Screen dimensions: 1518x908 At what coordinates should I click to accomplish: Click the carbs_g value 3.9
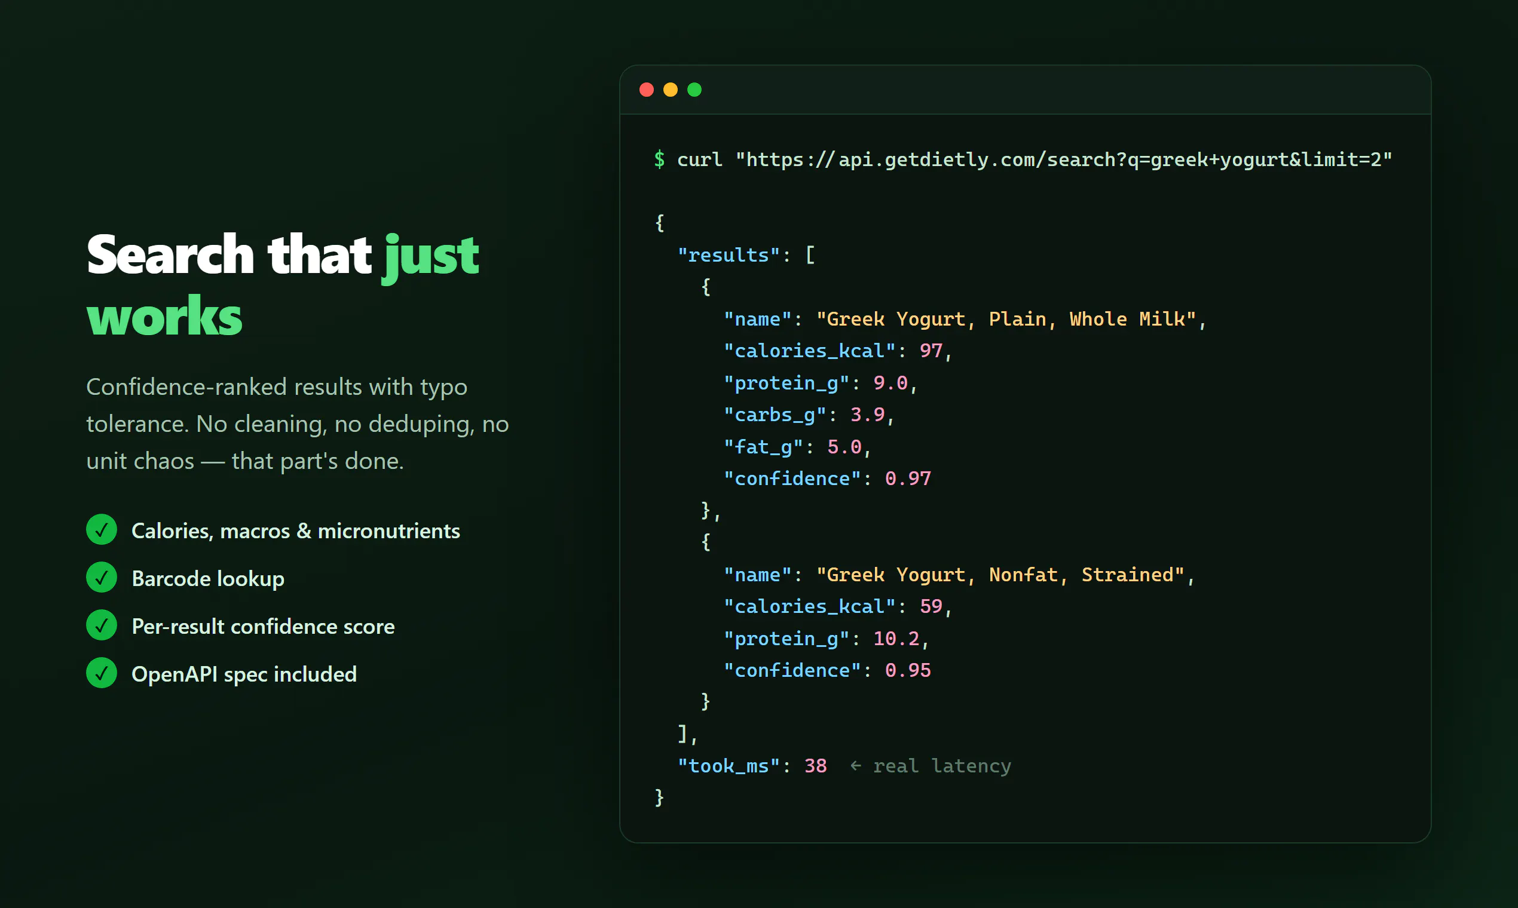(x=867, y=415)
